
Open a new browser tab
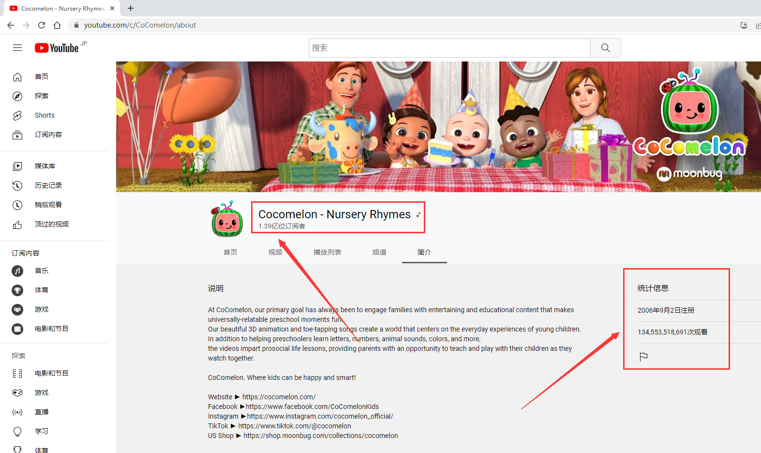[131, 8]
